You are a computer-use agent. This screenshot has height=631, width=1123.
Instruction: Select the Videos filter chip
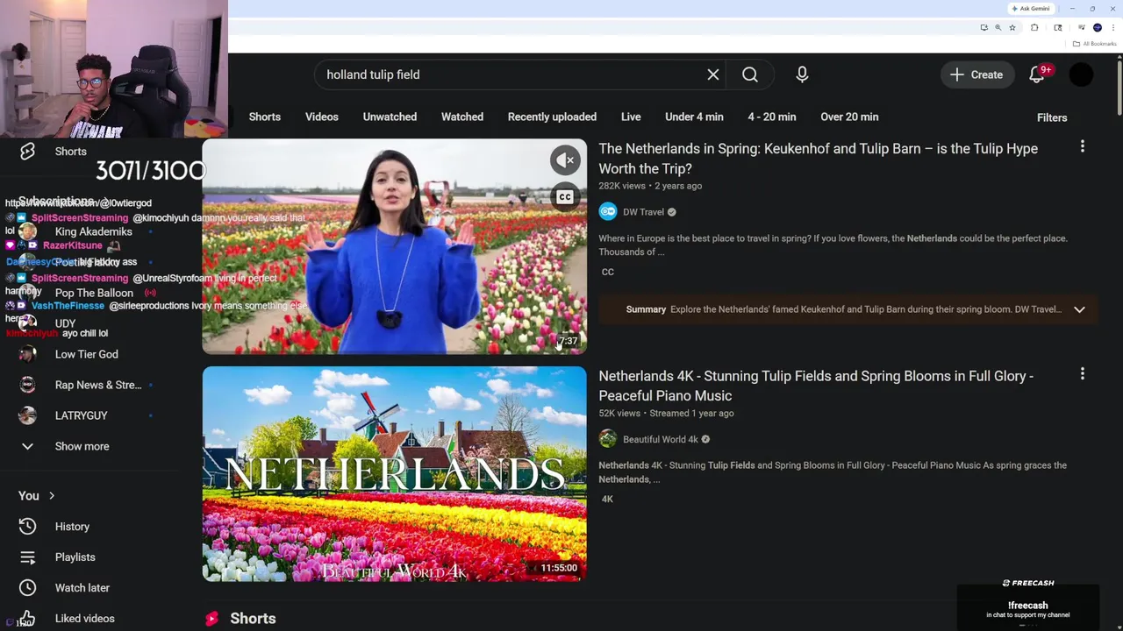point(322,117)
